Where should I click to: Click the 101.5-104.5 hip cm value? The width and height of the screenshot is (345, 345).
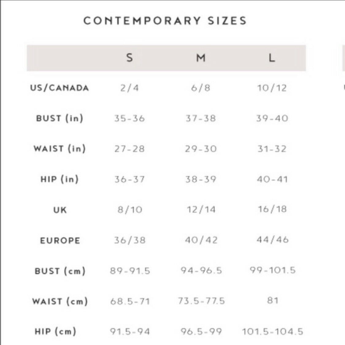272,332
